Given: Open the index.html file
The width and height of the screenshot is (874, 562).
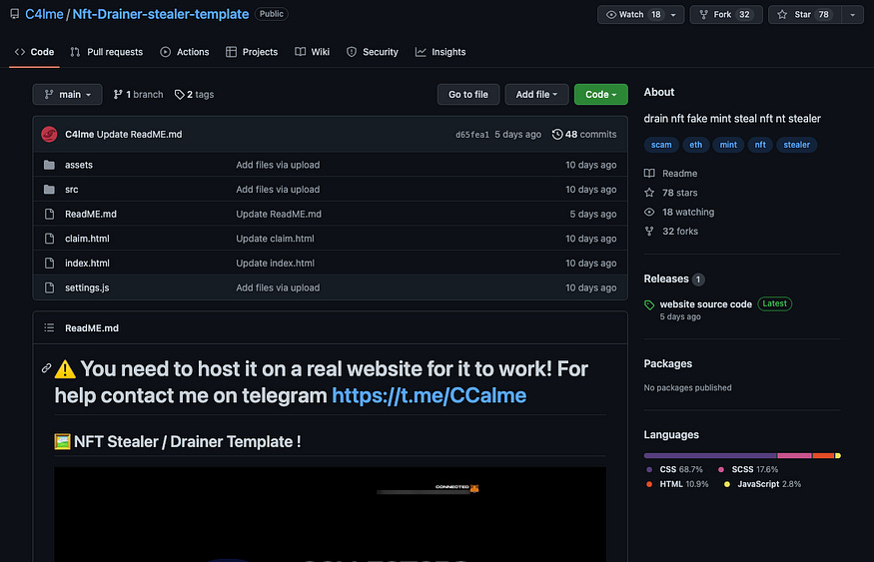Looking at the screenshot, I should 87,263.
